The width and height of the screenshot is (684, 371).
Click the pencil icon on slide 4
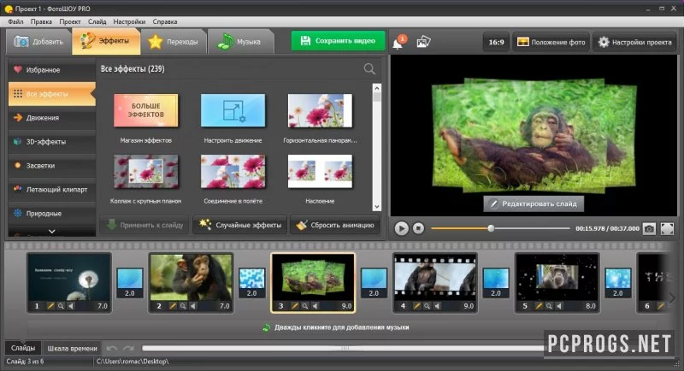[x=417, y=306]
